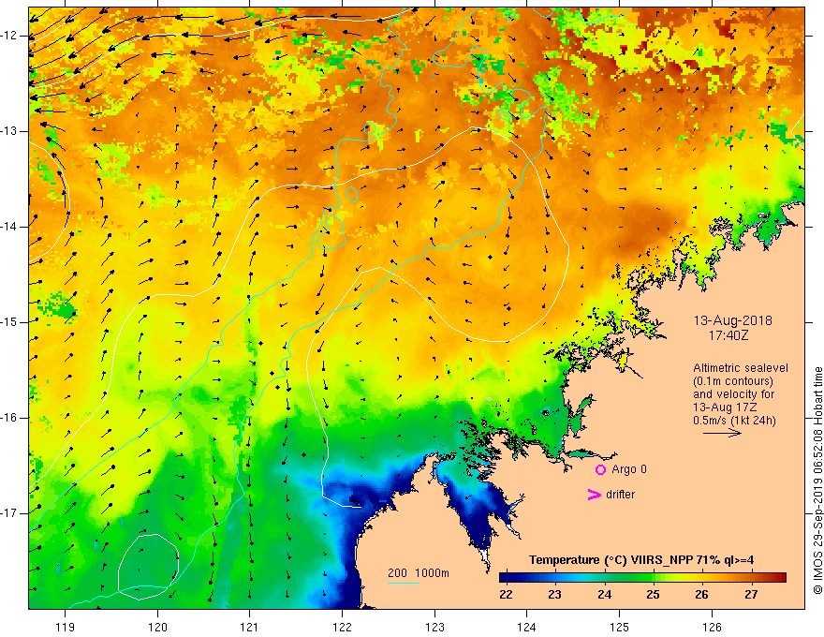
Task: Click the '200 1000m' depth label
Action: [419, 573]
